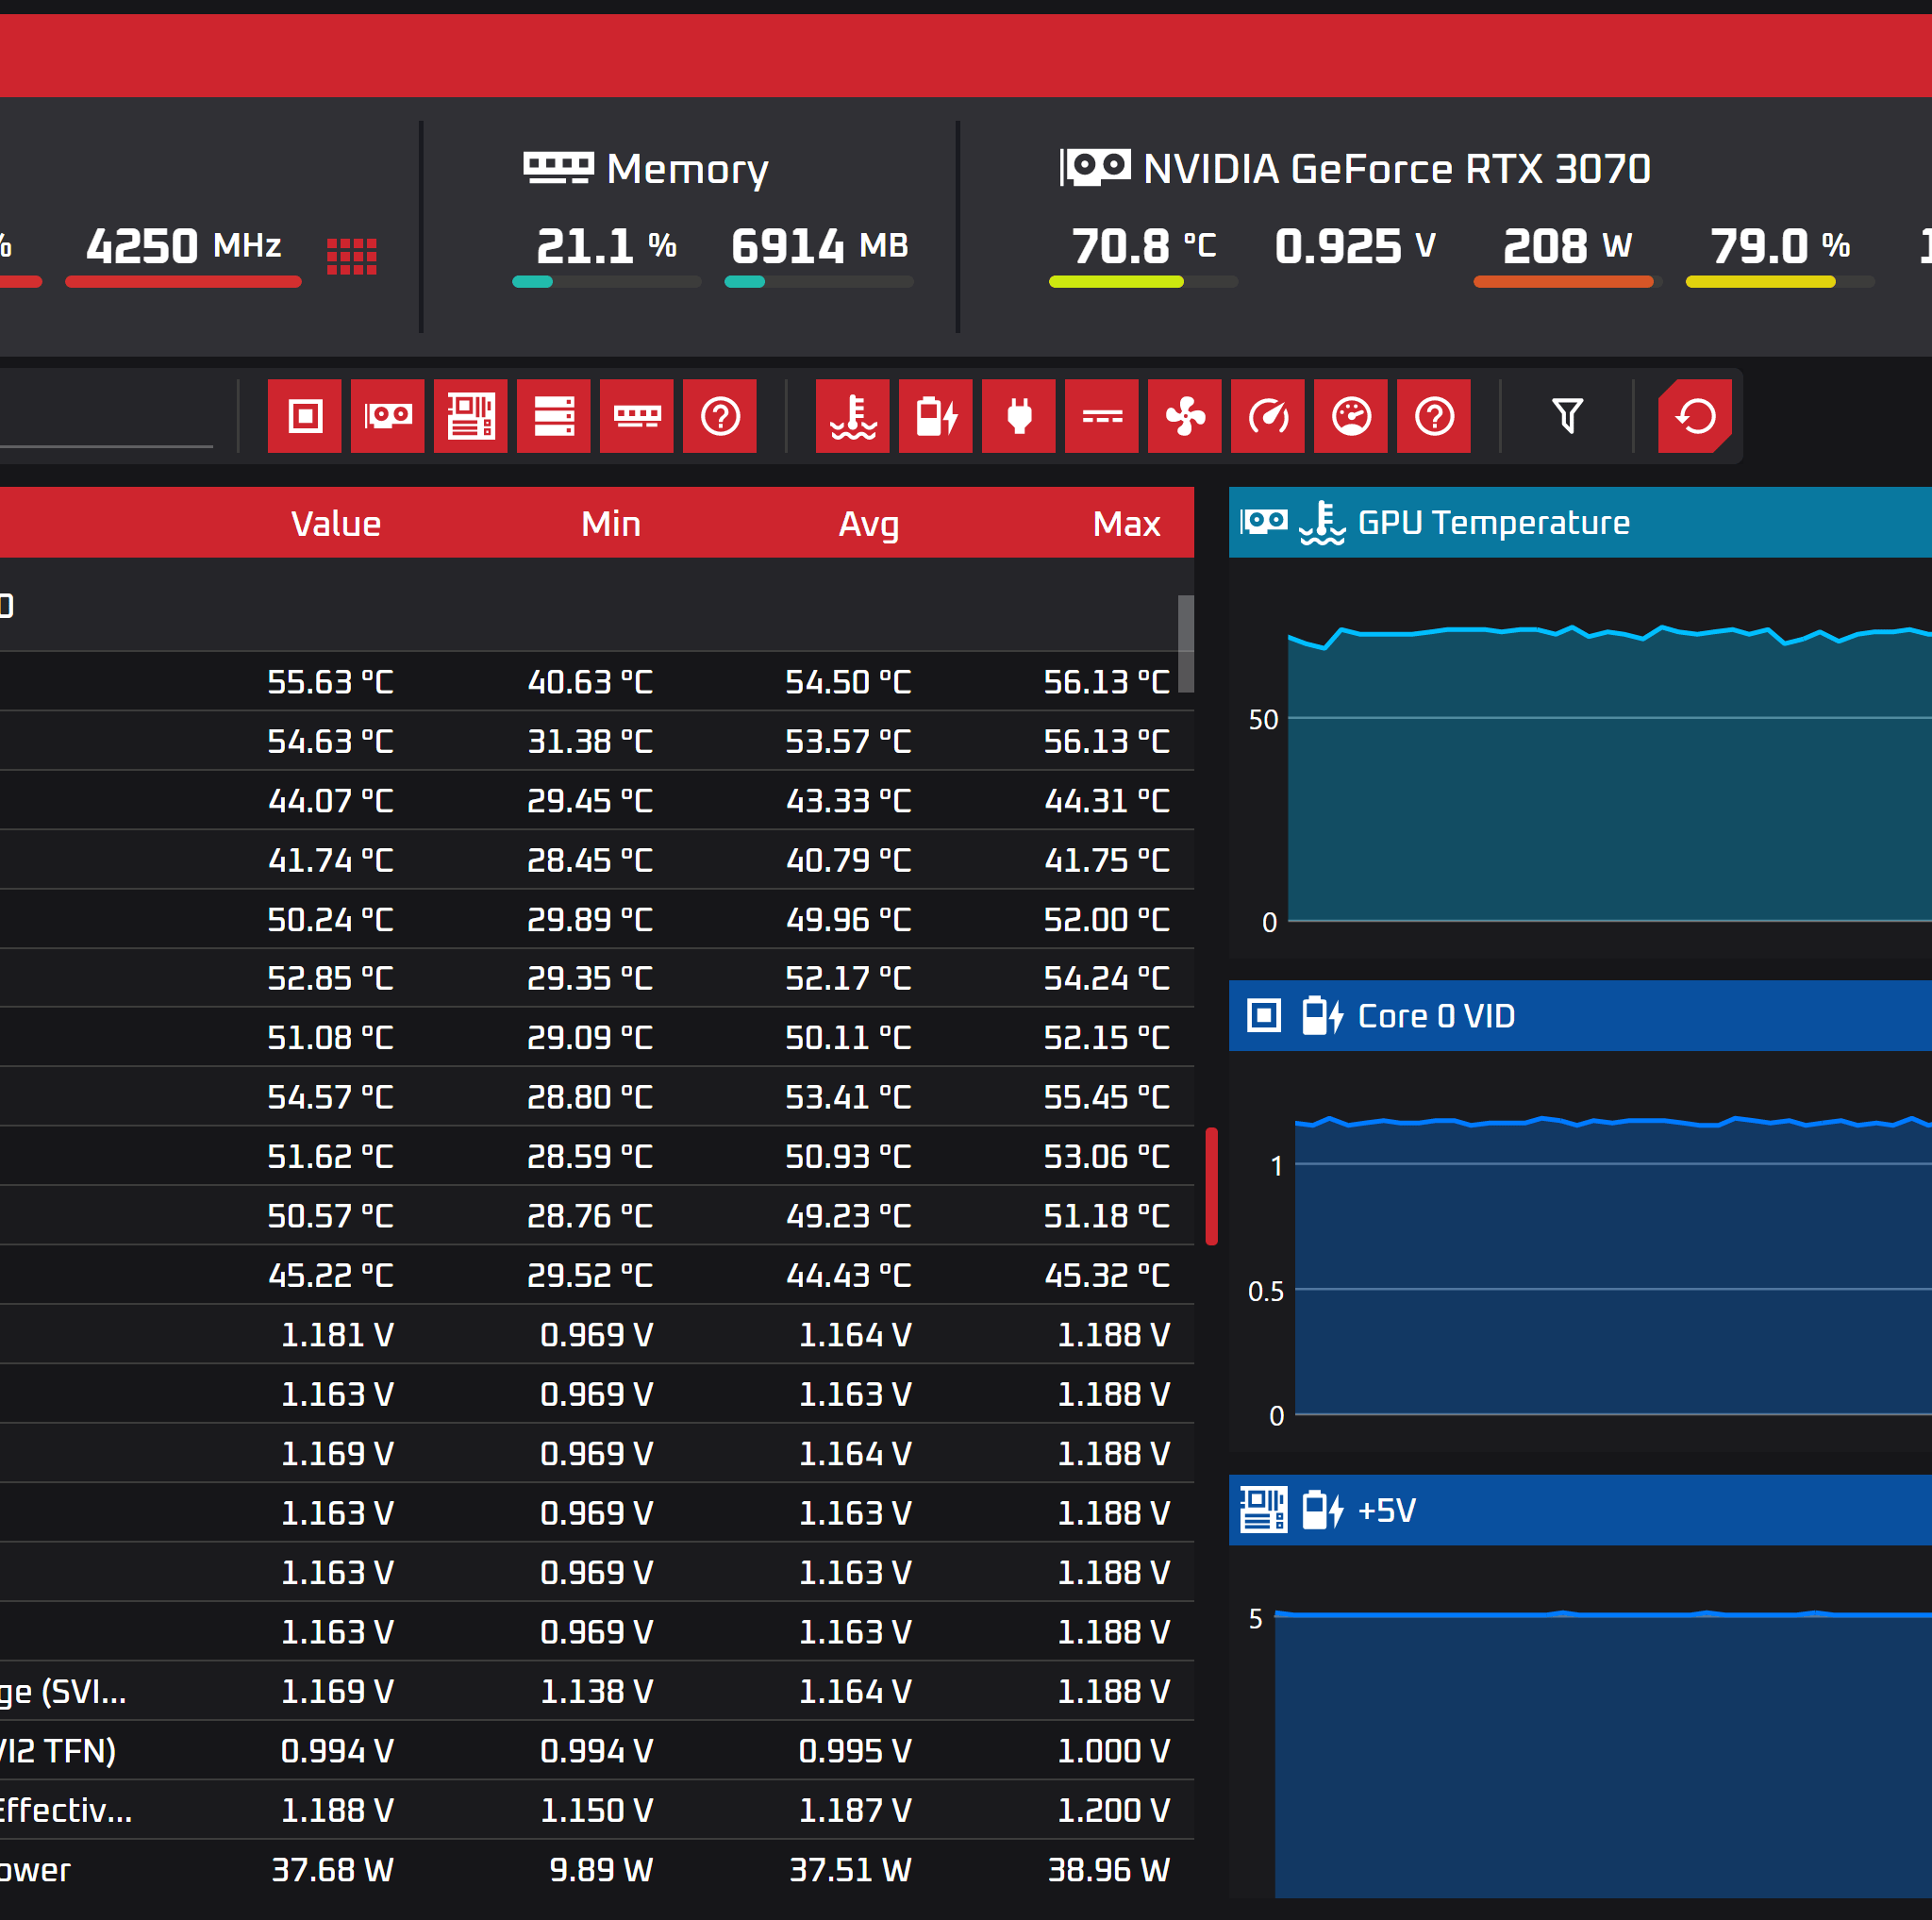Select the fan sensor type filter
Image resolution: width=1932 pixels, height=1920 pixels.
[x=1185, y=416]
